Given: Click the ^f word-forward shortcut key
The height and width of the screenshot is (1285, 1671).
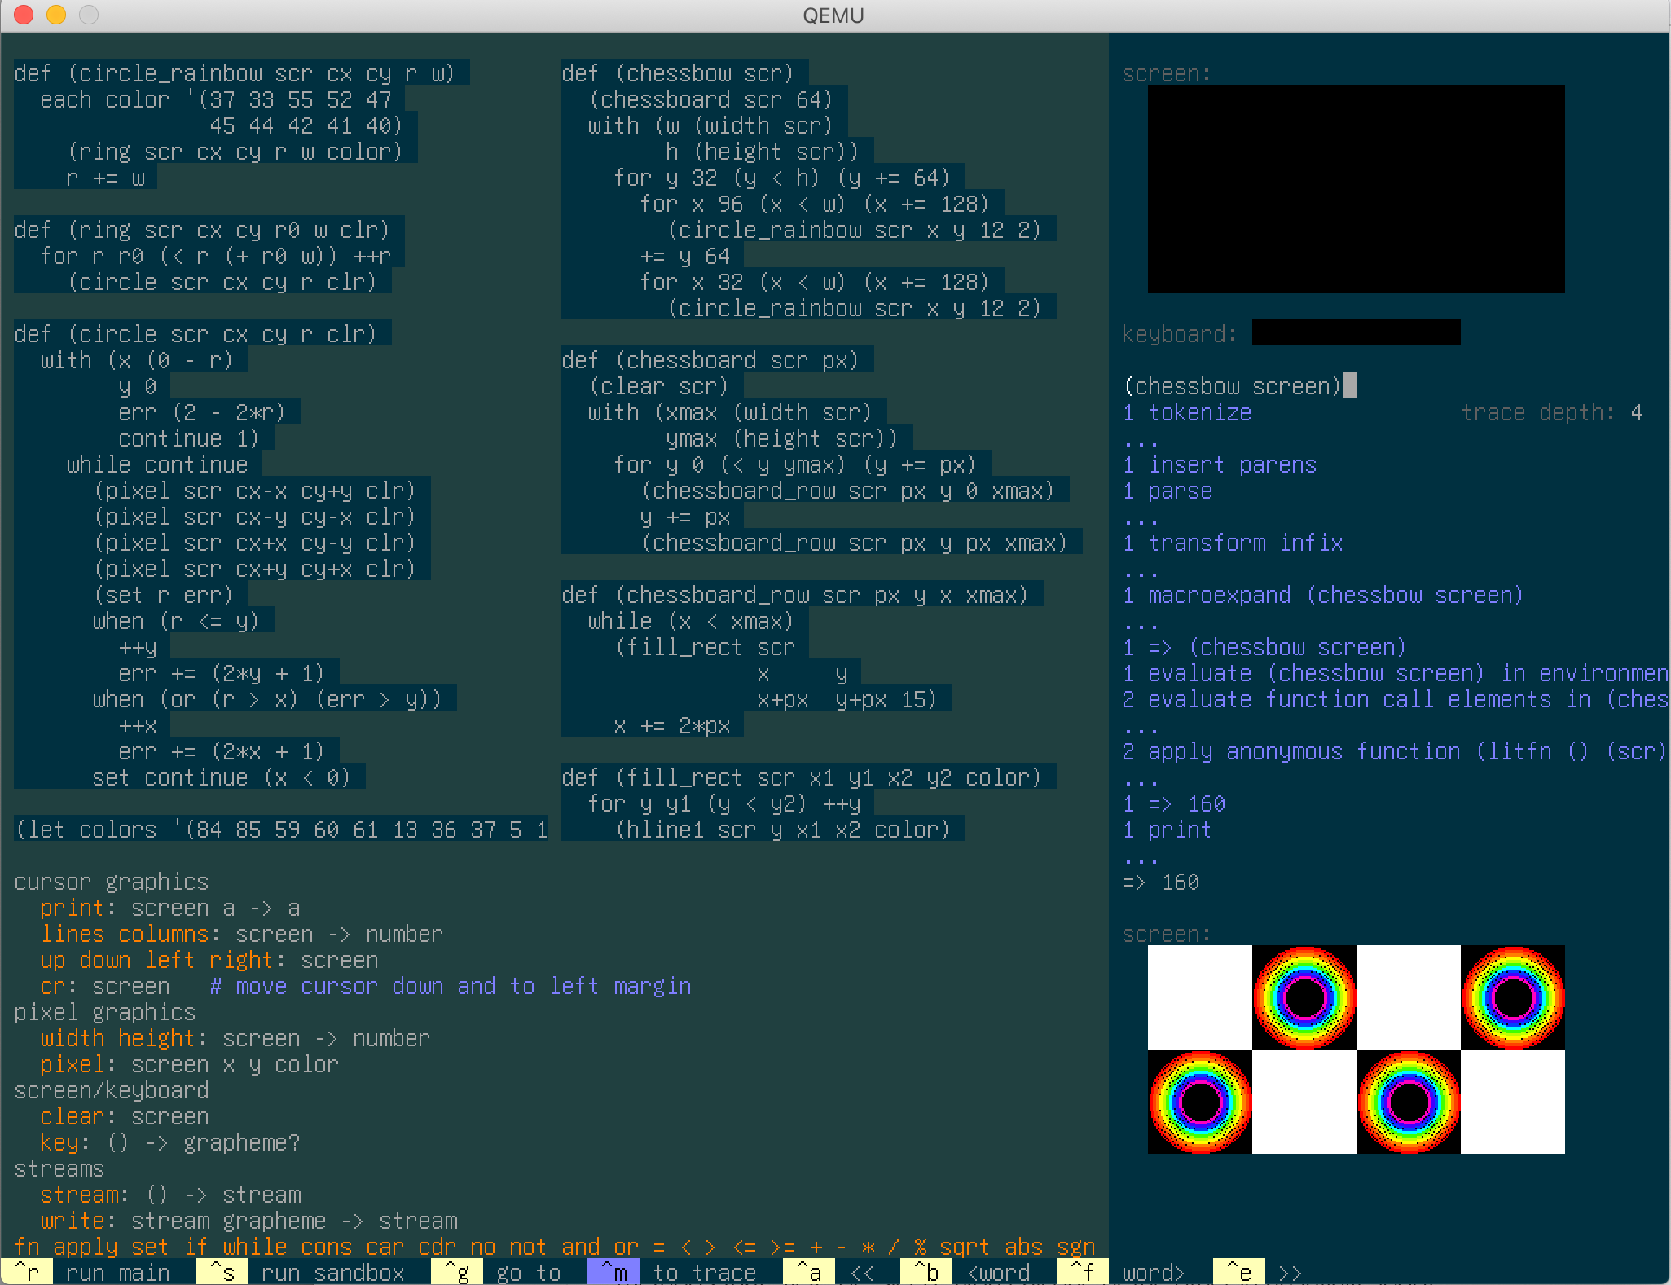Looking at the screenshot, I should coord(1083,1272).
